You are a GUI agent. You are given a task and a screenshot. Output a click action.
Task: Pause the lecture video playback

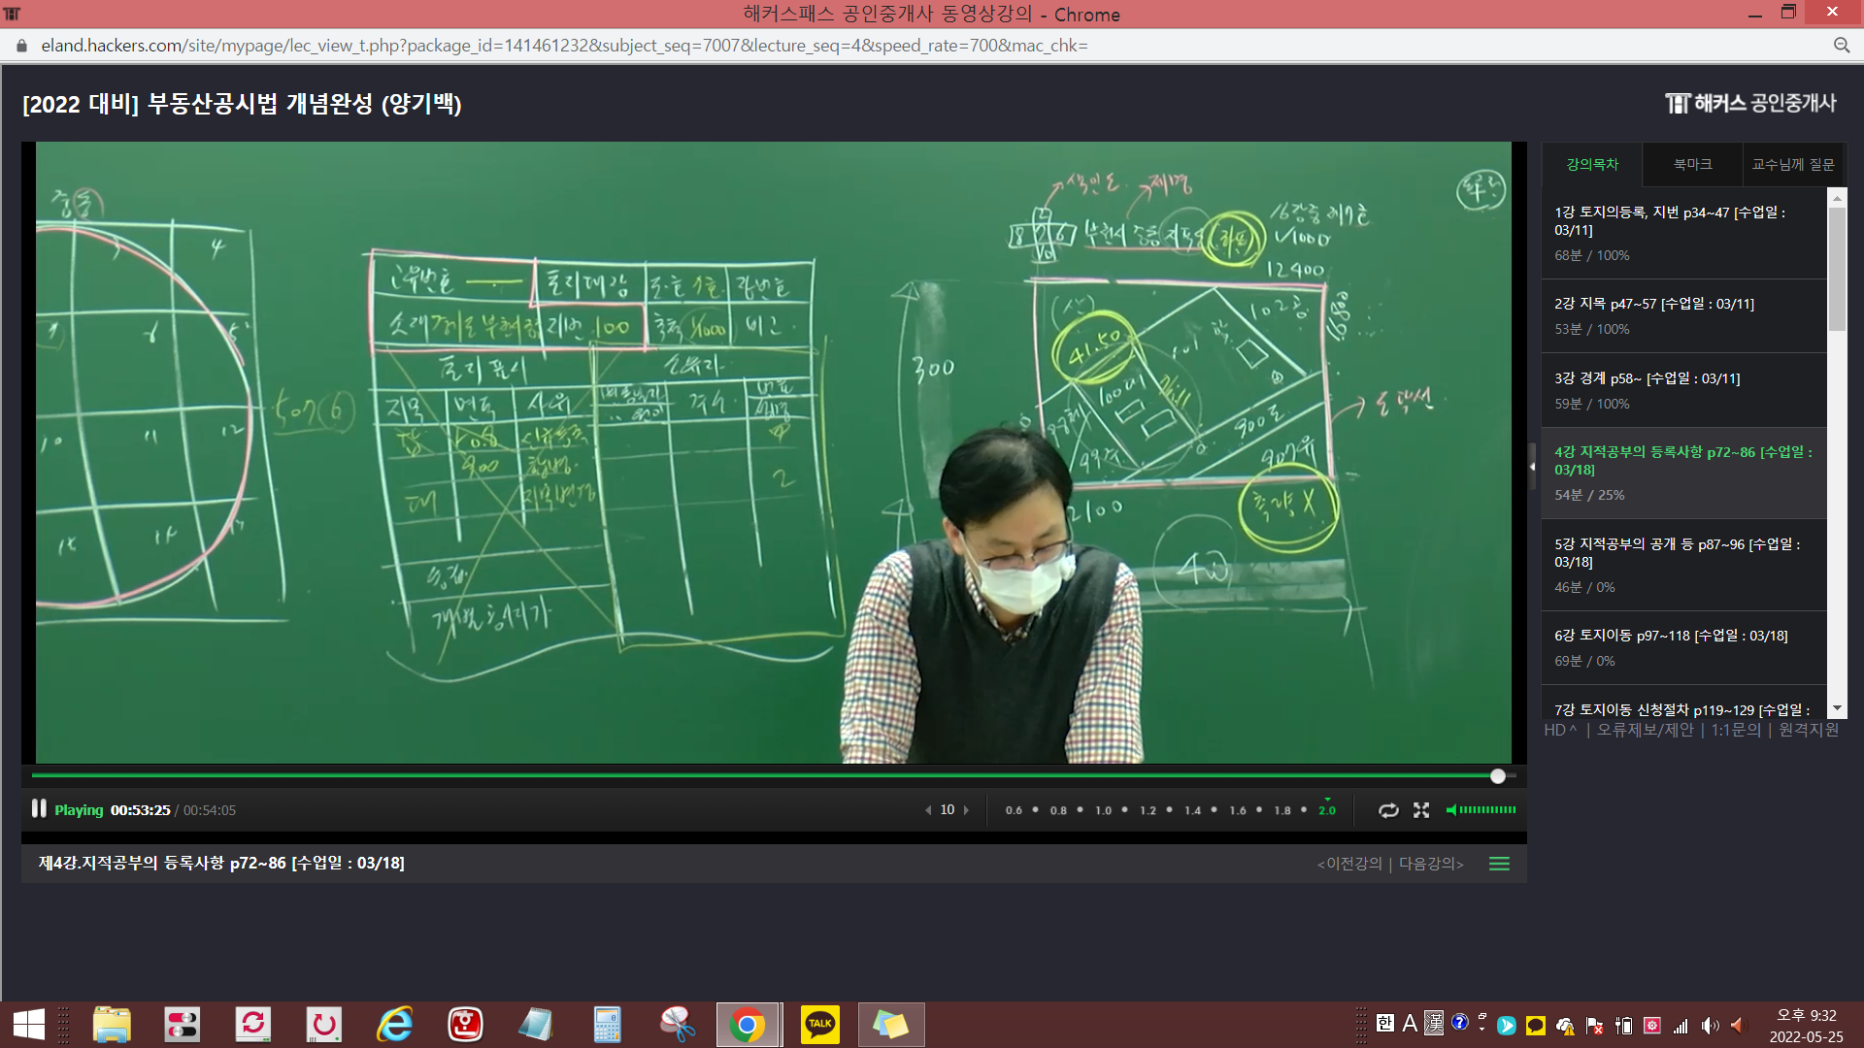[x=39, y=809]
